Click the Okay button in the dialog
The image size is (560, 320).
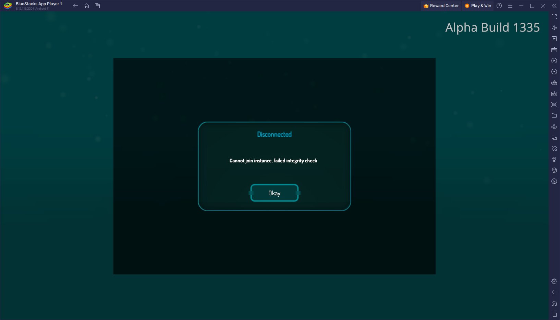click(274, 193)
